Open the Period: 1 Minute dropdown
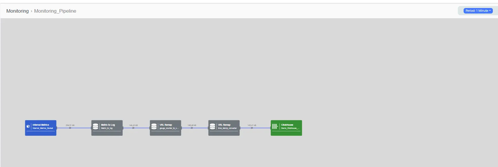Viewport: 498px width, 167px height. click(x=478, y=11)
